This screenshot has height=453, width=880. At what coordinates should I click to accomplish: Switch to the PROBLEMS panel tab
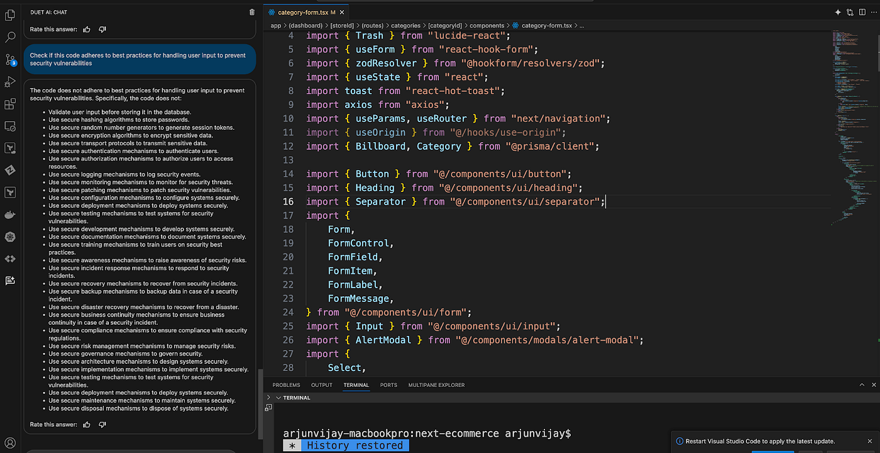pyautogui.click(x=286, y=385)
